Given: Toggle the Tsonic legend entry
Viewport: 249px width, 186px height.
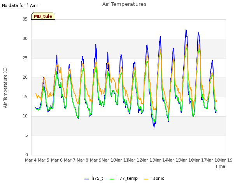Looking at the screenshot, I should click(x=154, y=178).
